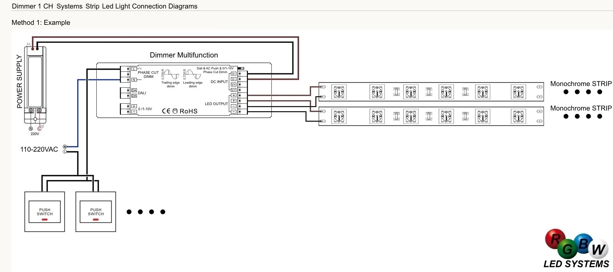
Task: Click the first LED chip on bottom strip
Action: click(x=339, y=117)
